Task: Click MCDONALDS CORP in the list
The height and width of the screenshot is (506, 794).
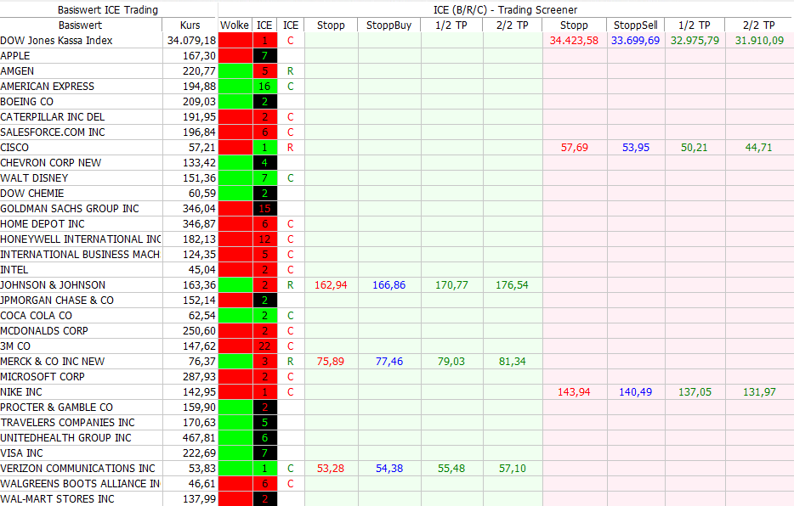Action: 44,331
